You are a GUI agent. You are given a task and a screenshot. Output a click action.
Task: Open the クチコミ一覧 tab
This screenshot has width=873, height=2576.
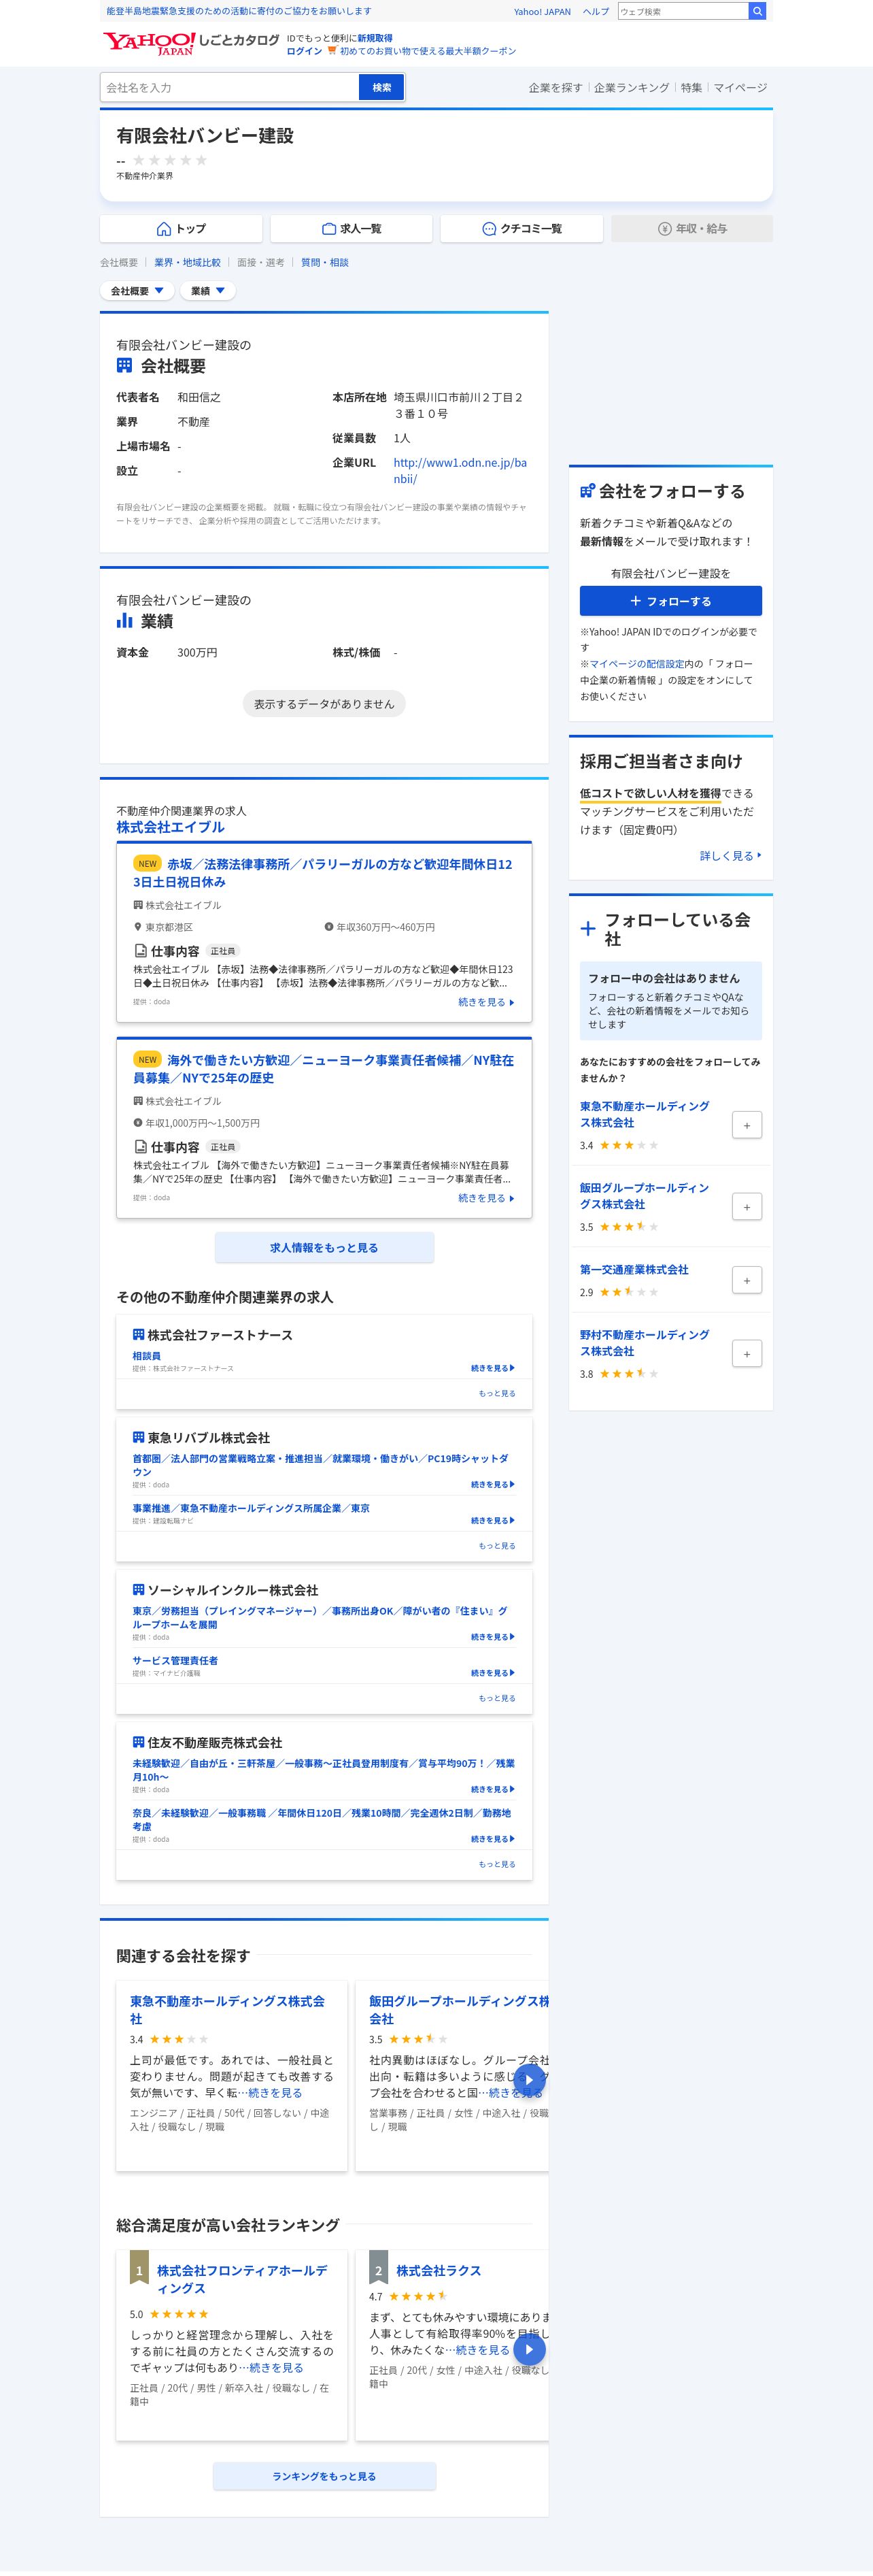pos(521,229)
